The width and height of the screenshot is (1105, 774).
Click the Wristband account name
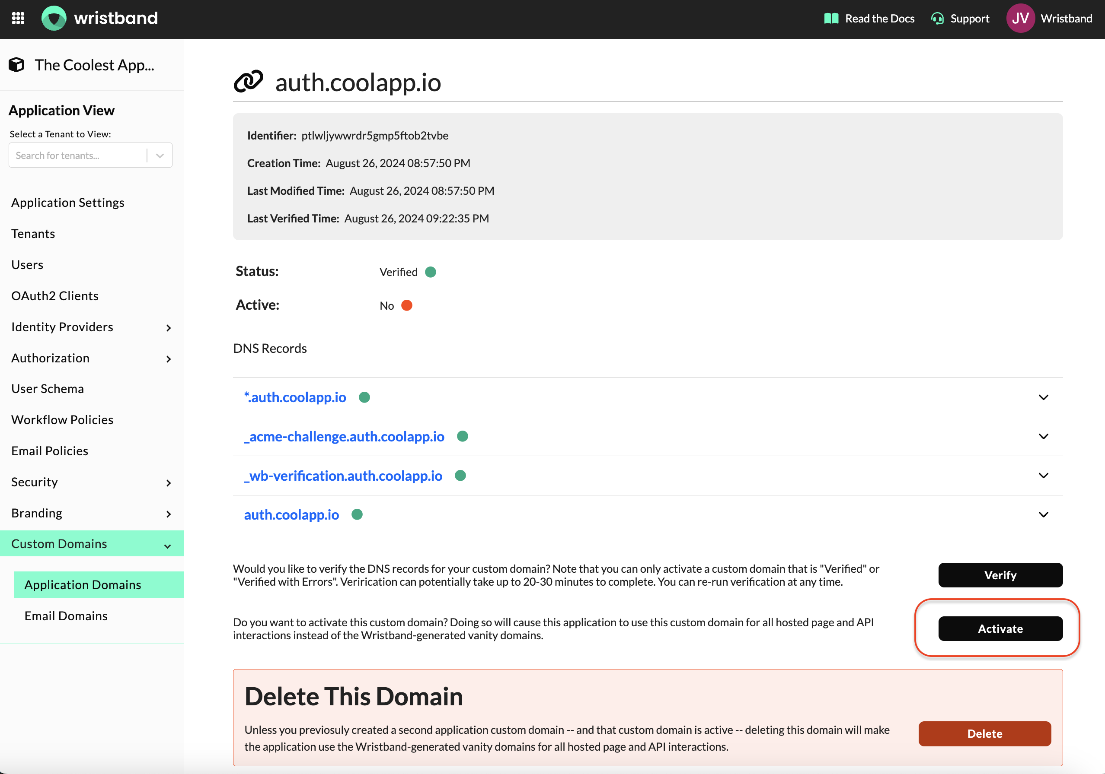[1066, 18]
